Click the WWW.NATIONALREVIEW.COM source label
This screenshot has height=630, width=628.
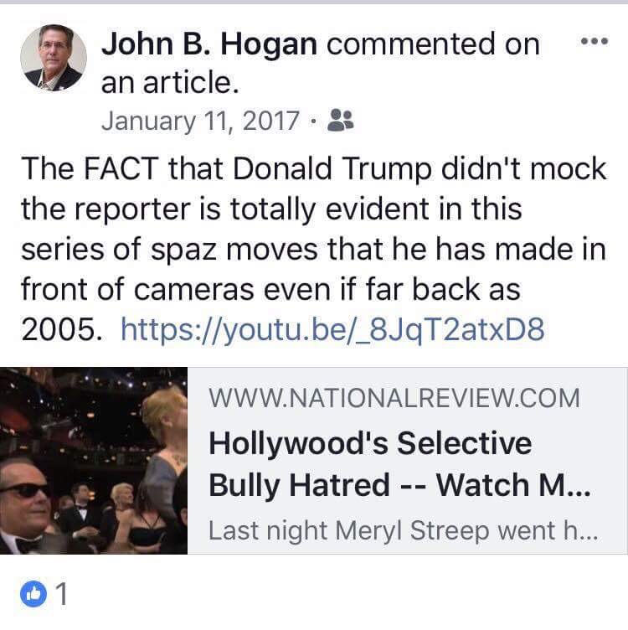[x=394, y=399]
